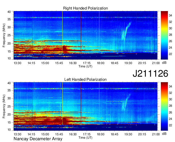The width and height of the screenshot is (175, 142).
Task: Click the 34 dB label on Right Handed color bar
Action: point(170,15)
